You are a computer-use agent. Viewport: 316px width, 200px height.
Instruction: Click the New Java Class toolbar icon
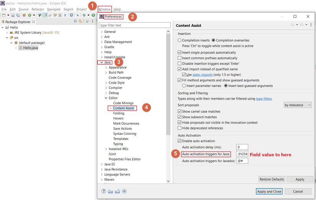tap(29, 15)
